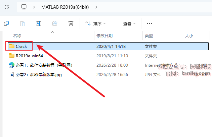Screen dimensions: 212x137
Task: Select 必看1：软件安装教程 shortcut
Action: (44, 65)
